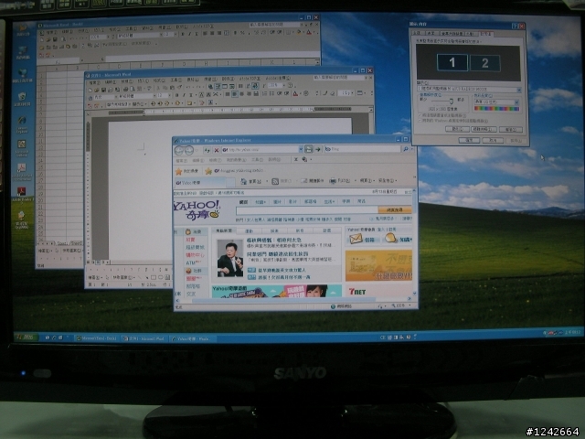Image resolution: width=585 pixels, height=439 pixels.
Task: Switch to the Appearance tab in Display Properties
Action: 470,34
